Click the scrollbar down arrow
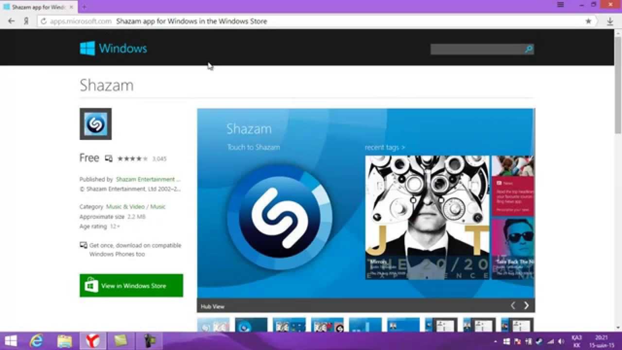This screenshot has width=622, height=350. [x=618, y=328]
